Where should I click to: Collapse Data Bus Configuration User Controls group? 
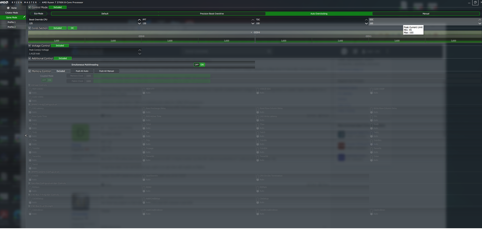click(x=29, y=183)
